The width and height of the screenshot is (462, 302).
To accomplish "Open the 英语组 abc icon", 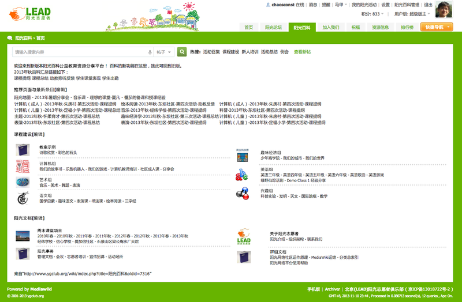I will point(242,175).
